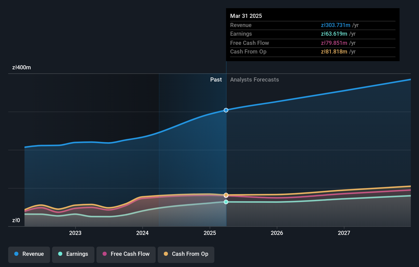Viewport: 419px width, 267px height.
Task: Click the 2026 x-axis label
Action: pos(277,233)
